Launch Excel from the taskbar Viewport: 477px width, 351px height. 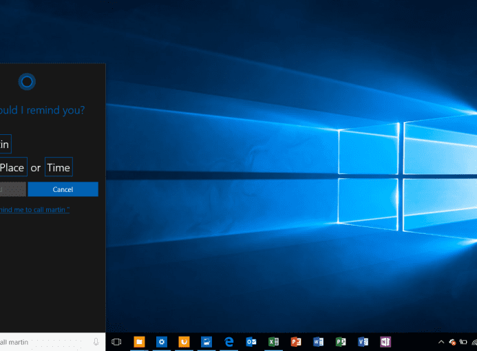[x=273, y=342]
